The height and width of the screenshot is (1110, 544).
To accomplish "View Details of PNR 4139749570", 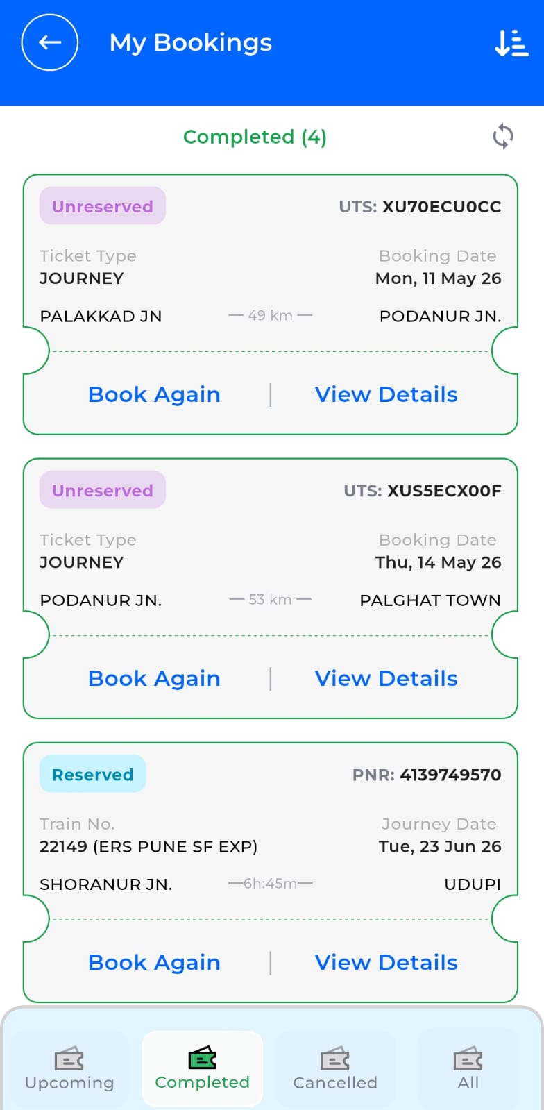I will coord(386,962).
